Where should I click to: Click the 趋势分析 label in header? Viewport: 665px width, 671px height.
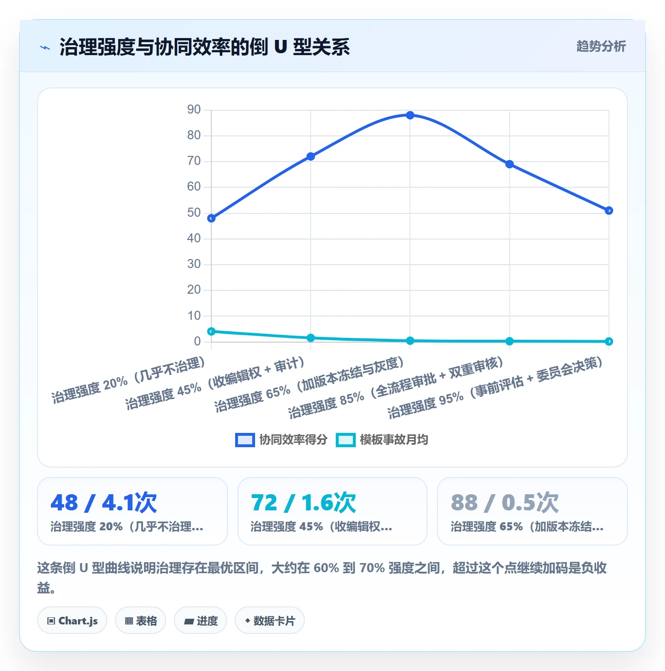pos(601,47)
